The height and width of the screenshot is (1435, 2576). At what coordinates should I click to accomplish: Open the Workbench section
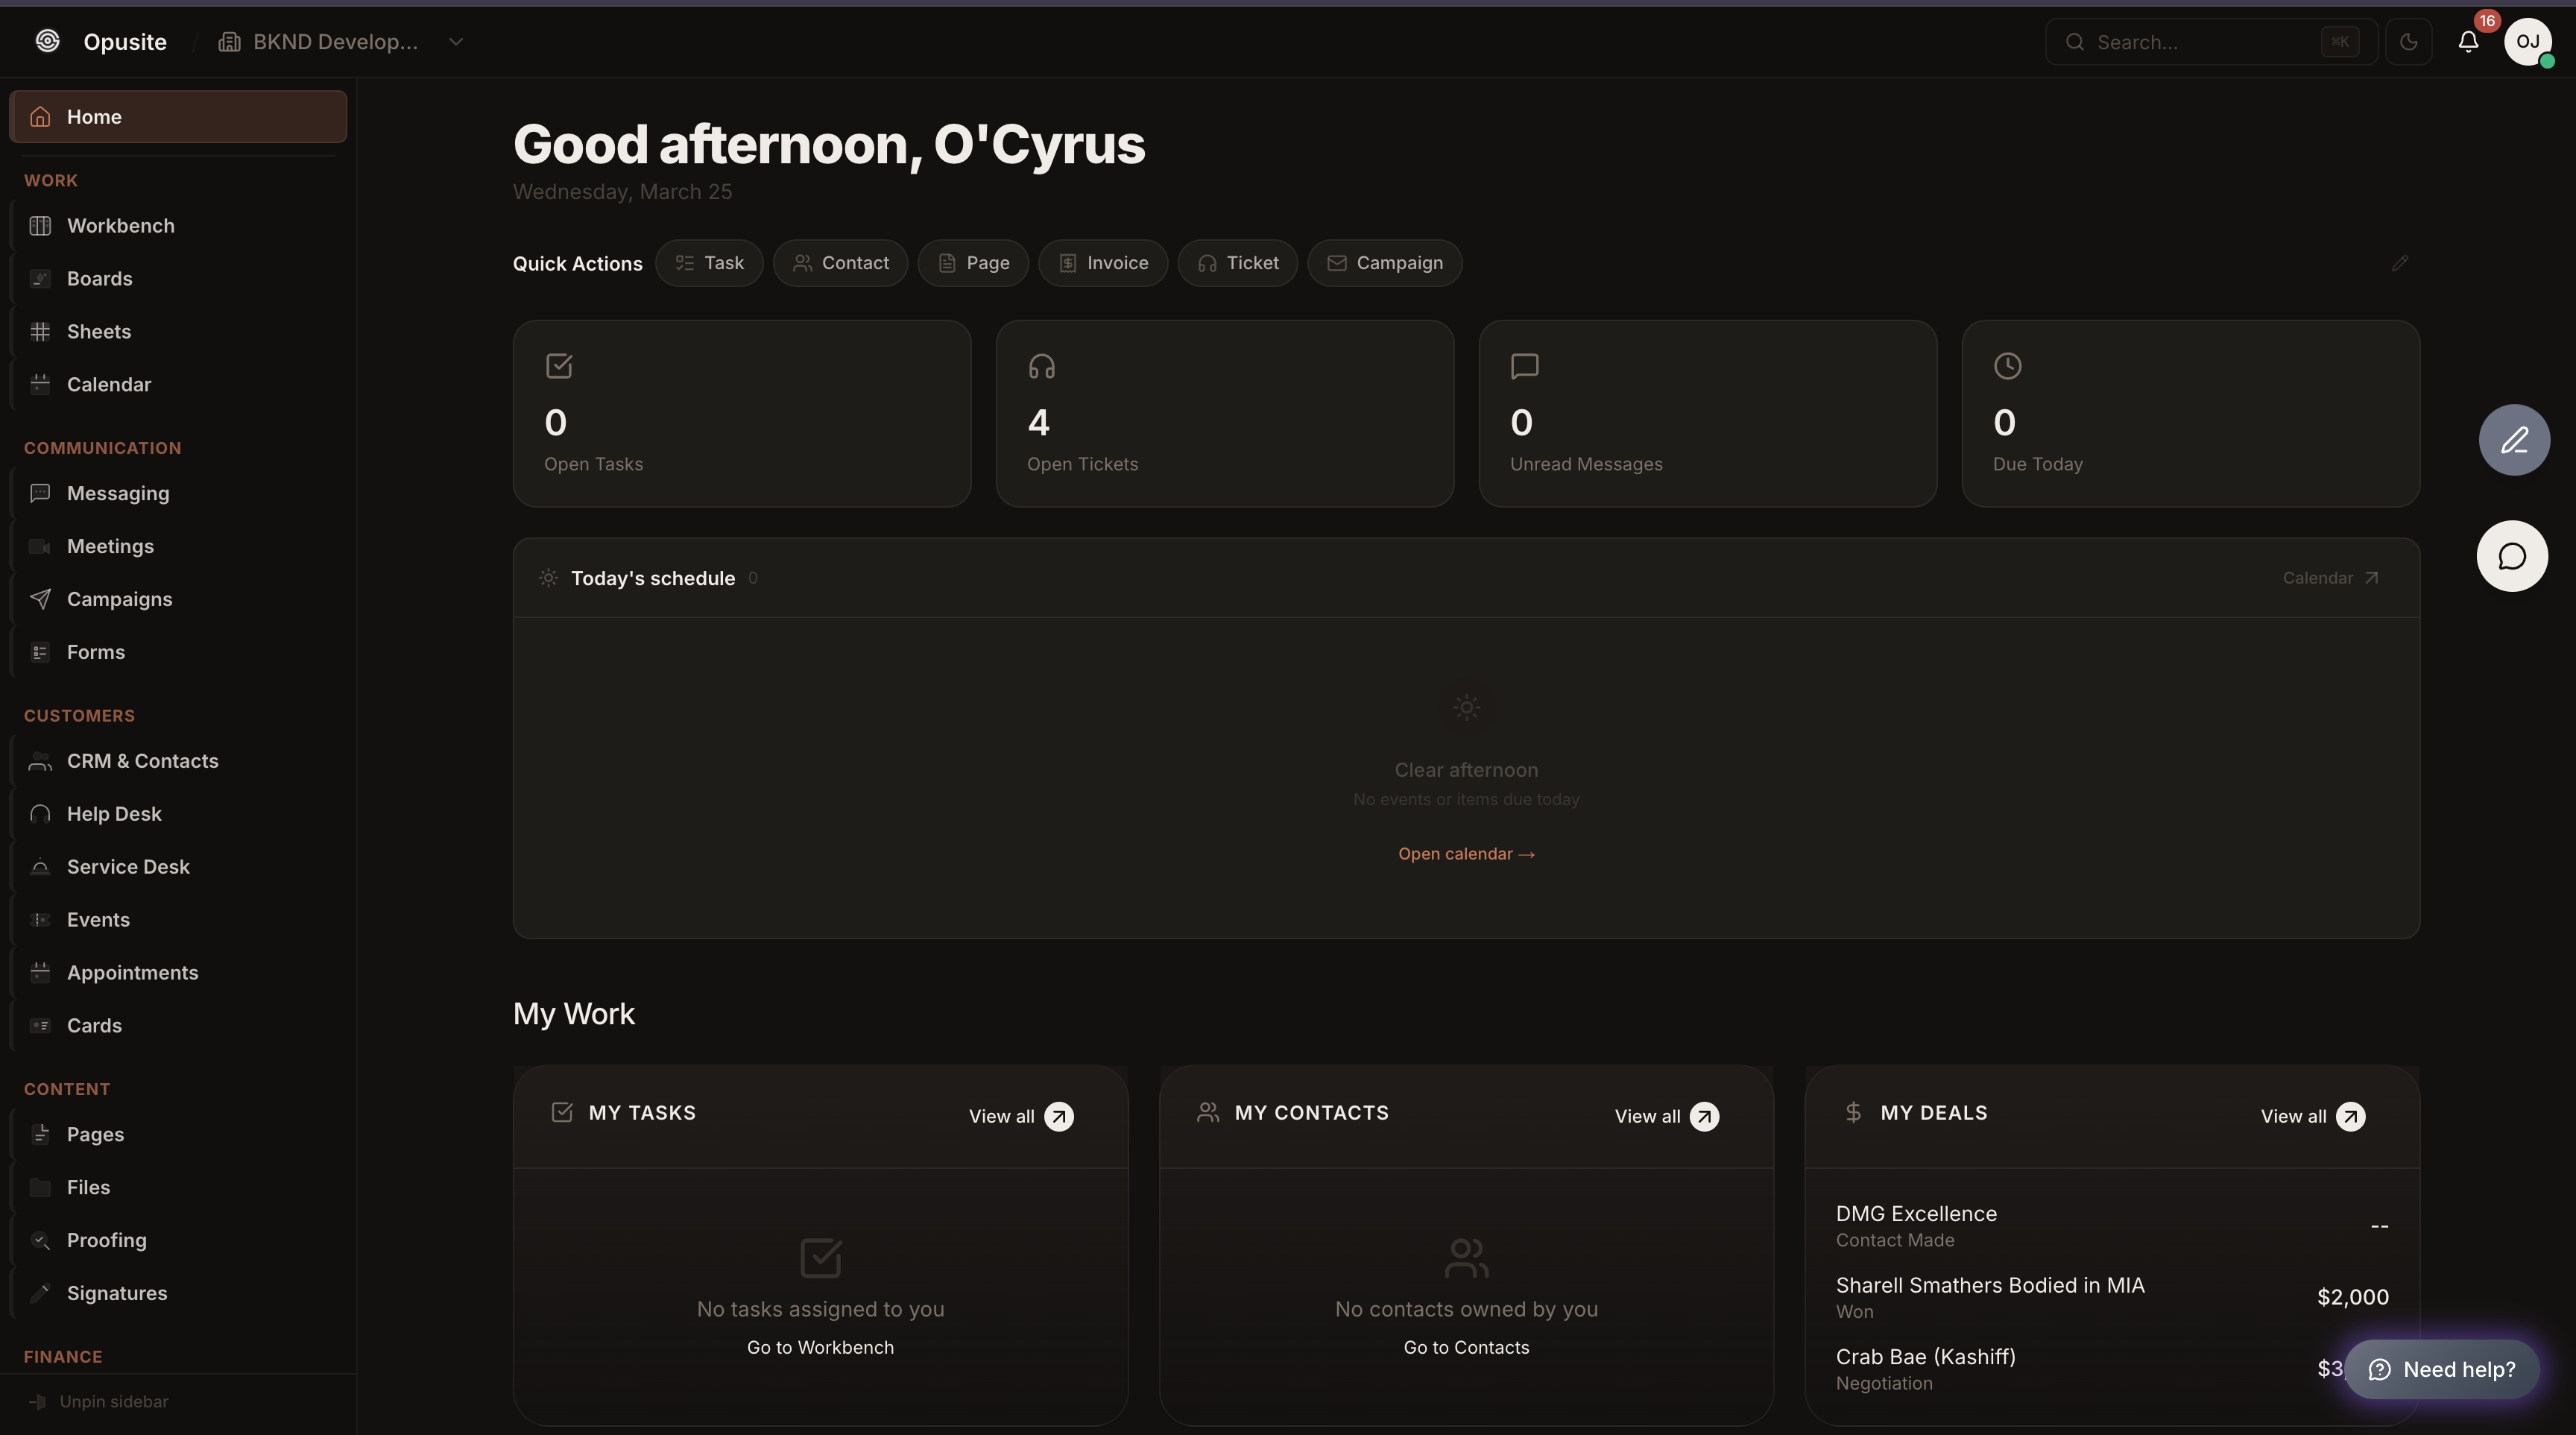[122, 225]
